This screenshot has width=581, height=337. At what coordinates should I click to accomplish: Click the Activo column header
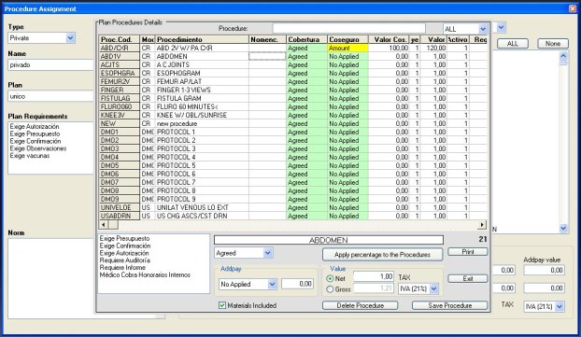pos(458,39)
